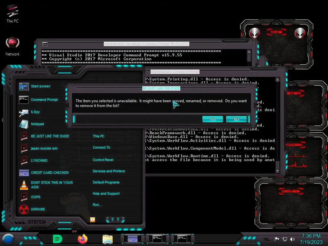Click right alien head on TIME gadget
Image resolution: width=328 pixels, height=246 pixels.
click(x=300, y=33)
